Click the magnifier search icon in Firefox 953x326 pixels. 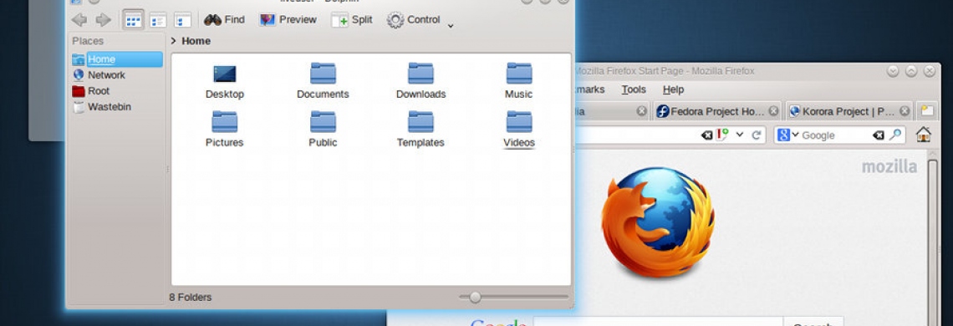[895, 135]
